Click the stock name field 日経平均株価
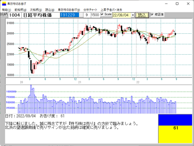 pos(40,15)
